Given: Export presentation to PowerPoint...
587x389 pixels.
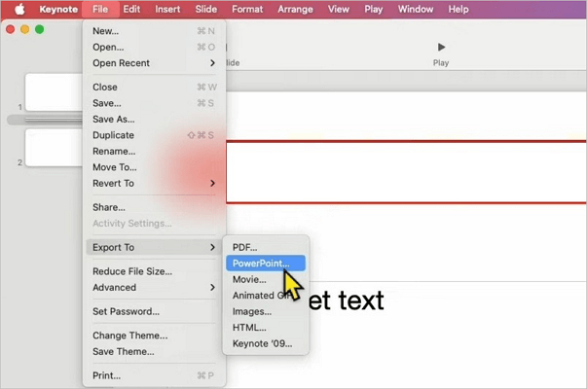Looking at the screenshot, I should tap(266, 264).
